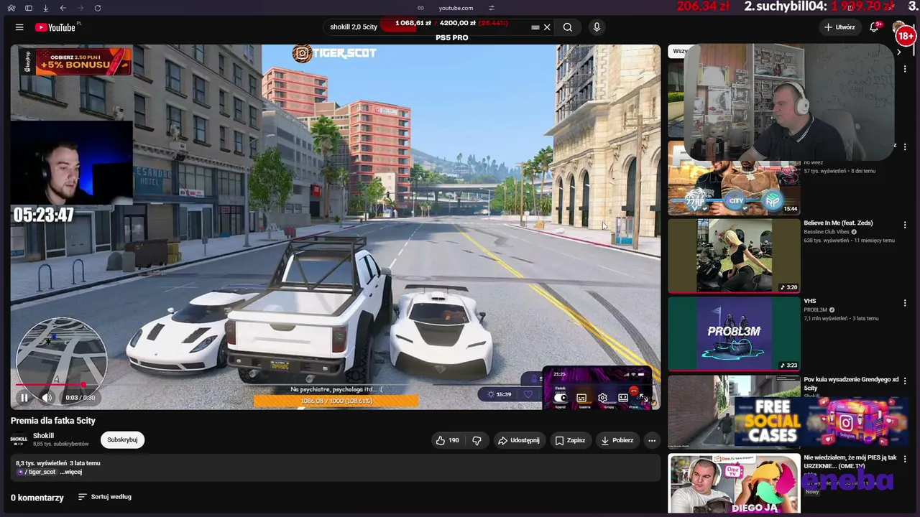920x517 pixels.
Task: Click the Utwórz create button
Action: point(839,27)
